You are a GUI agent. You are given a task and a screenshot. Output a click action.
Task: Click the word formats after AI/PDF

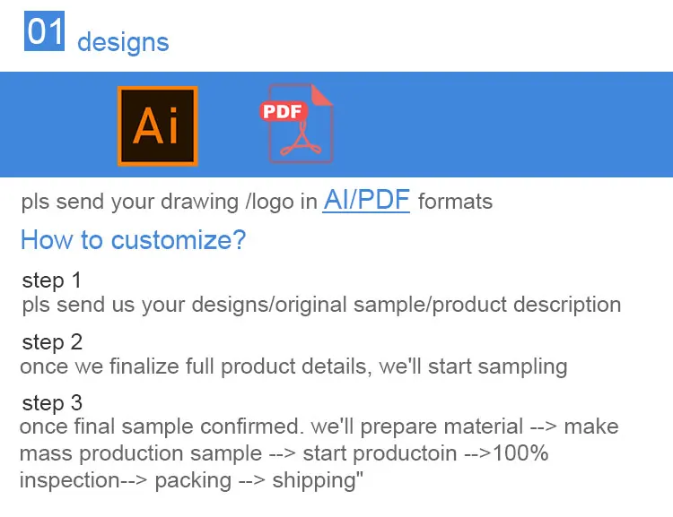click(x=455, y=202)
